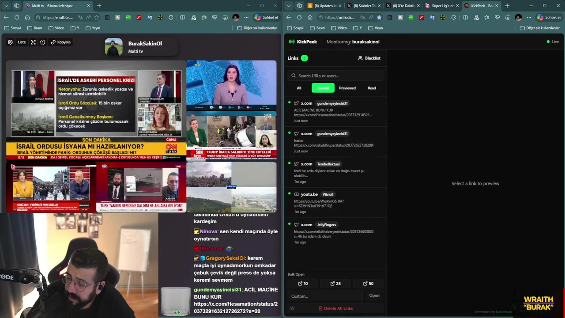Add Multi tv page to favorites star
This screenshot has height=318, width=565.
tap(97, 17)
